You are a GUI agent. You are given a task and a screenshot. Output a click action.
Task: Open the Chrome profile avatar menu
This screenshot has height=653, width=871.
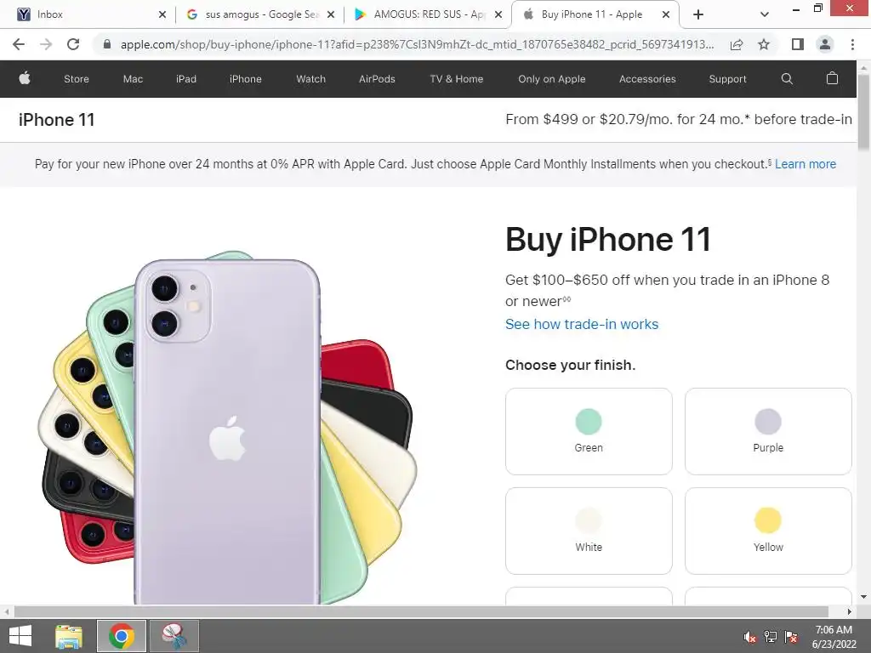tap(825, 44)
